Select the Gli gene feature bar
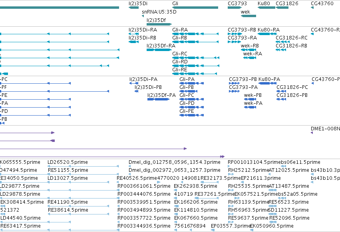340x232 pixels. click(x=195, y=8)
